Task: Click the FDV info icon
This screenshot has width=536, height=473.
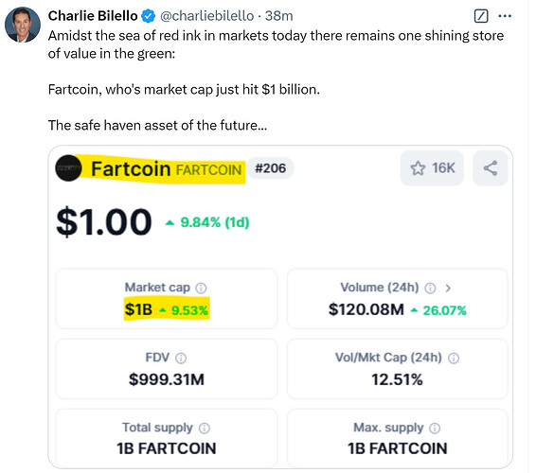Action: 181,359
